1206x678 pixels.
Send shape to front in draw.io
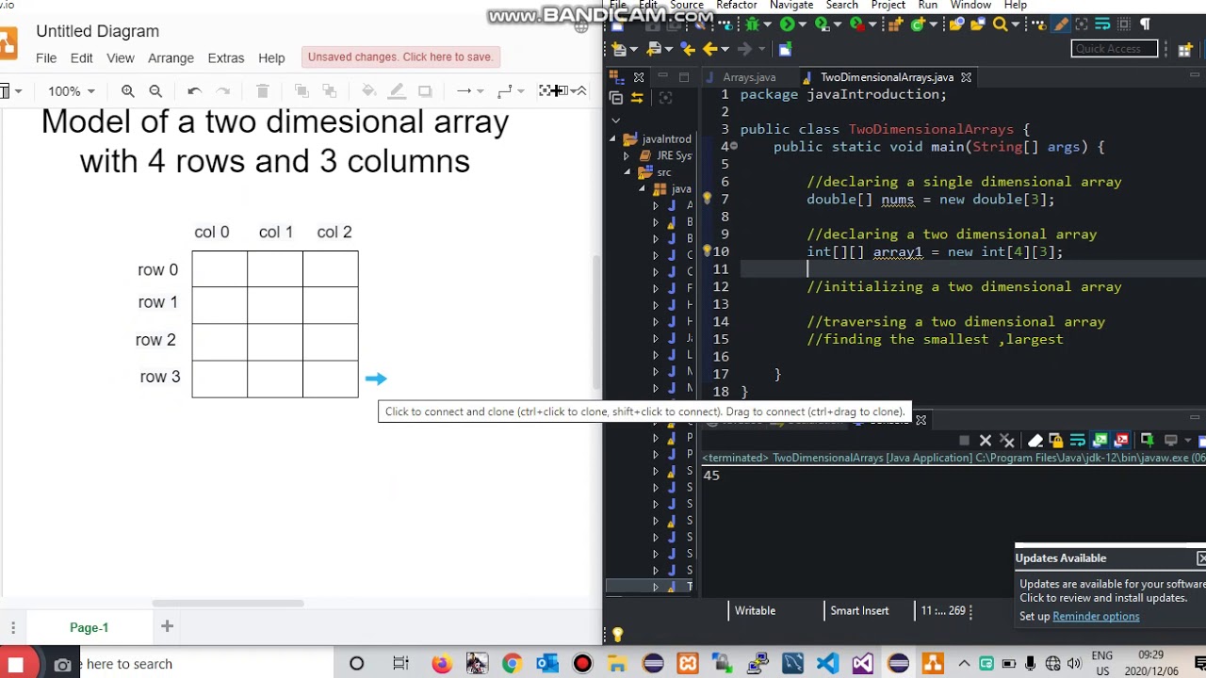coord(301,91)
